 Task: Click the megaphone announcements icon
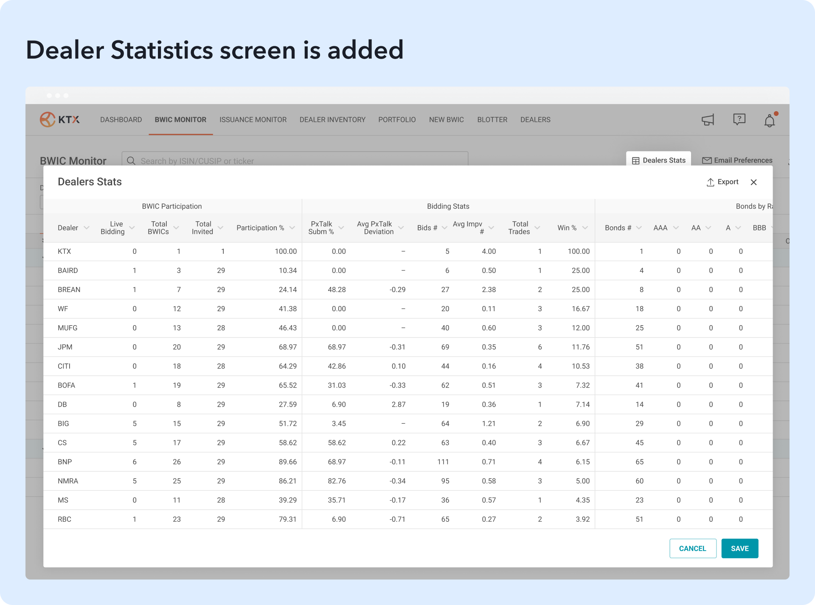(x=708, y=120)
